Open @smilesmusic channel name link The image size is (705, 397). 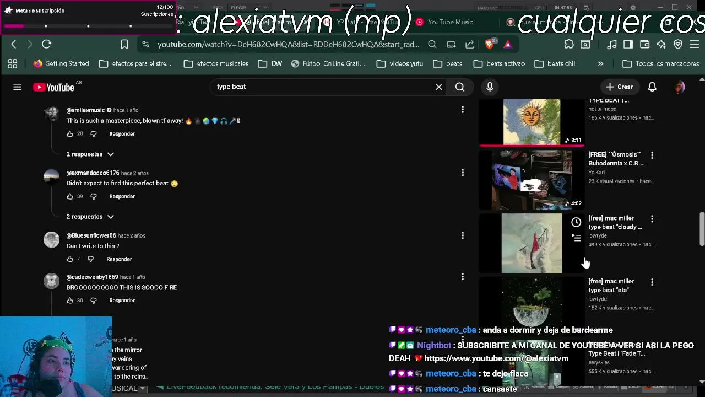click(x=85, y=110)
